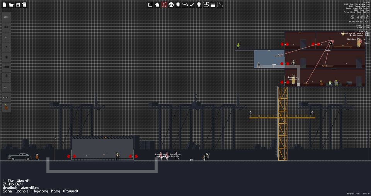Select the left warehouse door marker
This screenshot has width=371, height=196.
pyautogui.click(x=71, y=156)
